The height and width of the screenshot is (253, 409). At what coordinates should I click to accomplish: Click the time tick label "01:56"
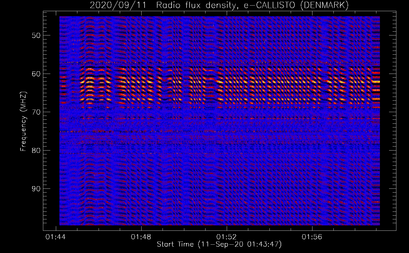[x=312, y=237]
